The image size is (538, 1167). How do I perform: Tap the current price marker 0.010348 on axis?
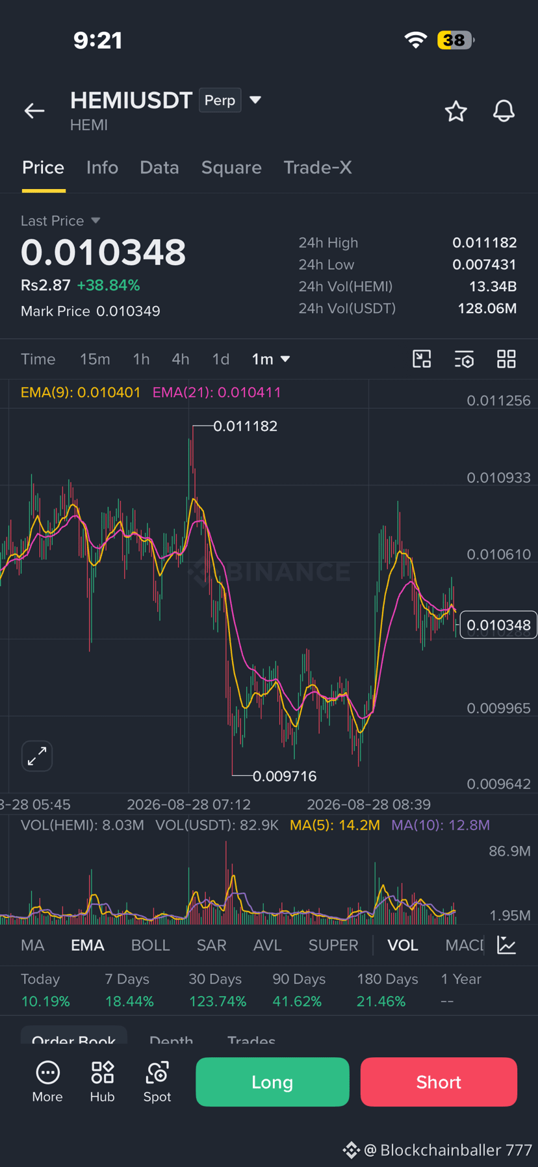coord(498,625)
